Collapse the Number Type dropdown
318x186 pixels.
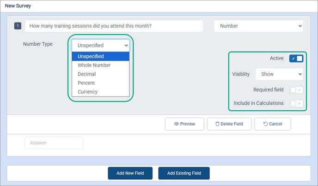(101, 45)
